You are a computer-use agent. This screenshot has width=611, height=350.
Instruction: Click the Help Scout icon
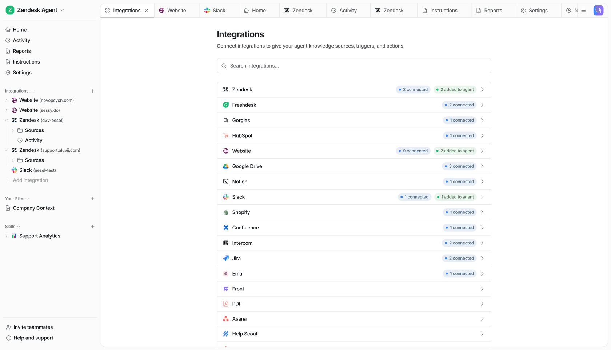pyautogui.click(x=226, y=334)
